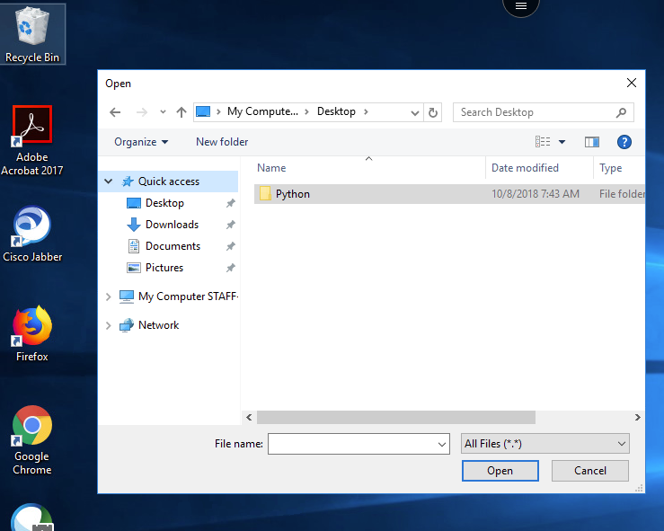The height and width of the screenshot is (531, 664).
Task: Select the Adobe Acrobat 2017 shortcut
Action: coord(32,141)
